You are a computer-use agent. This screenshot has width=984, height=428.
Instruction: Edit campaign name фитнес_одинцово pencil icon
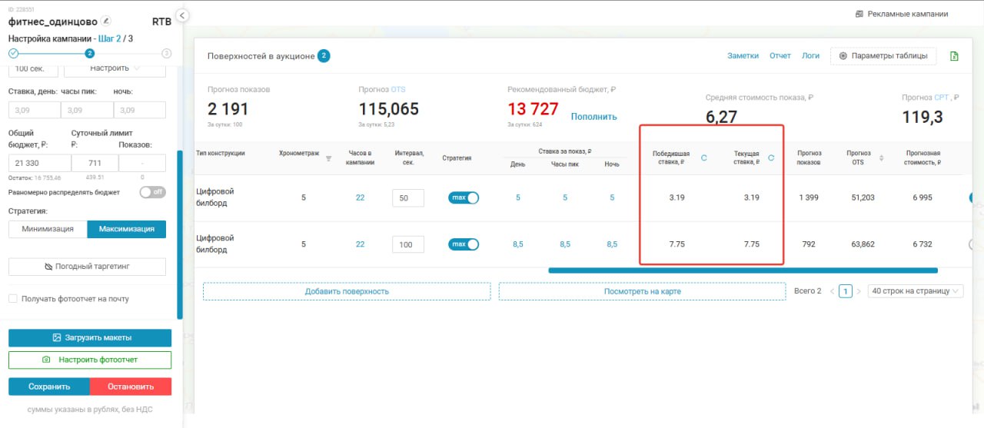coord(106,22)
